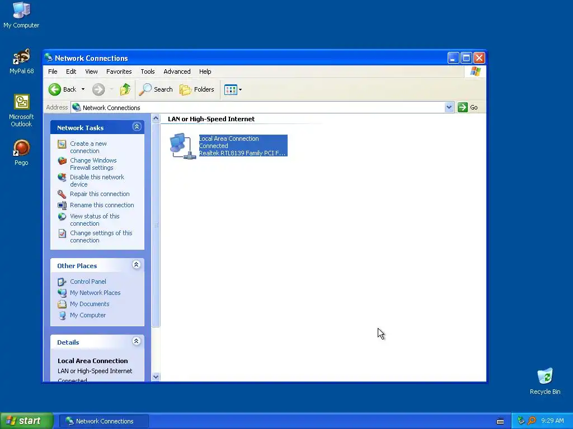Open Pego desktop shortcut

pos(21,152)
